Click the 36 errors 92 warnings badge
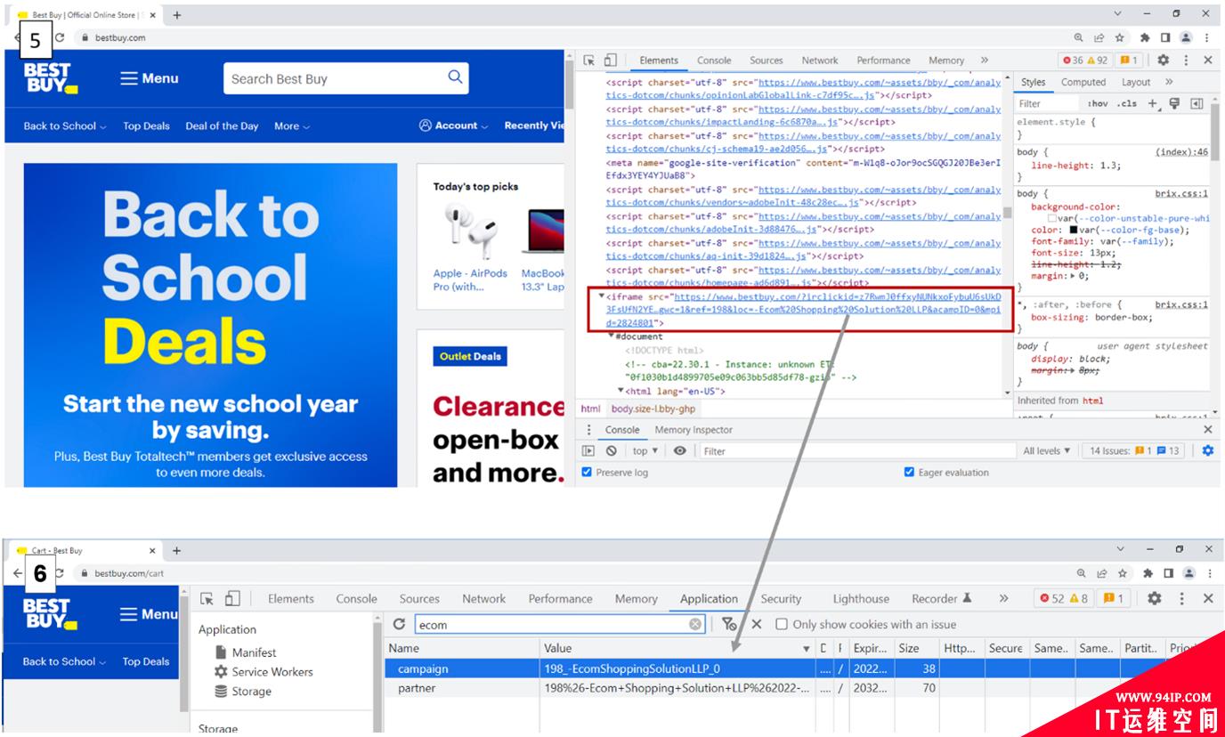Screen dimensions: 1225x737 [x=1084, y=61]
